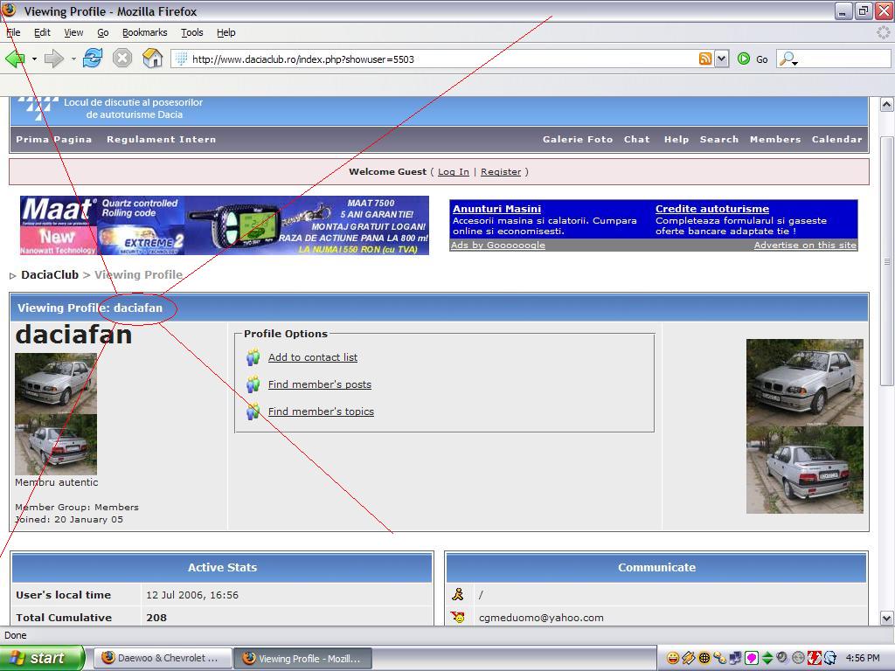This screenshot has height=671, width=895.
Task: Click the page scroll-down arrow
Action: (x=886, y=618)
